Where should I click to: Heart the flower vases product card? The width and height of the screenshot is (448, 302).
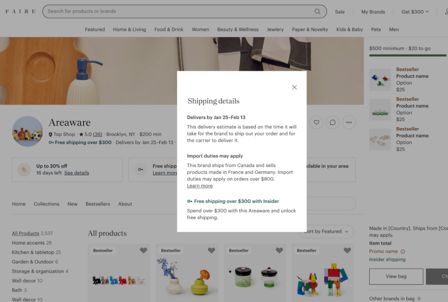tap(211, 250)
